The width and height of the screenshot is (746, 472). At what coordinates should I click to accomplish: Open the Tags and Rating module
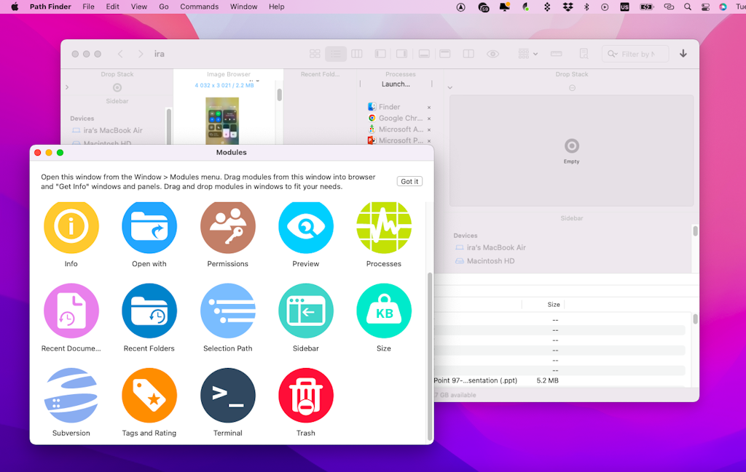[149, 395]
